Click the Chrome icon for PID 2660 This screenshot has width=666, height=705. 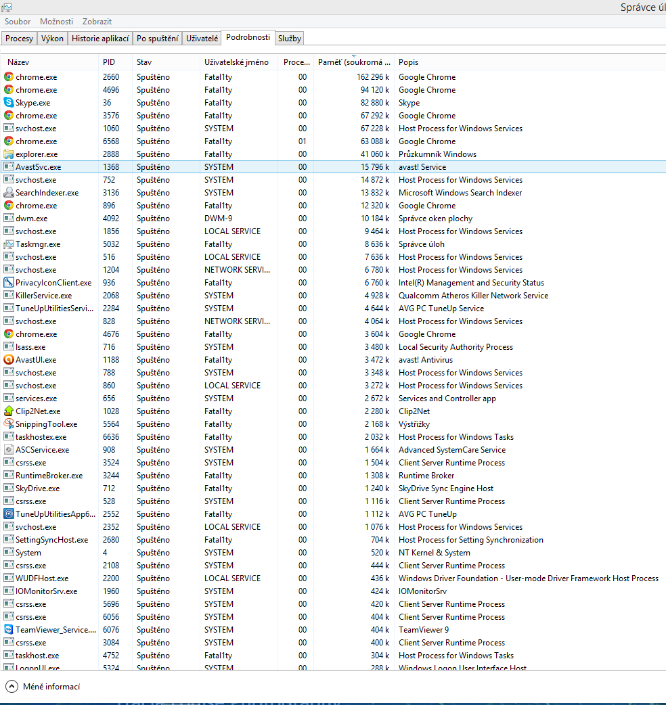[x=9, y=77]
